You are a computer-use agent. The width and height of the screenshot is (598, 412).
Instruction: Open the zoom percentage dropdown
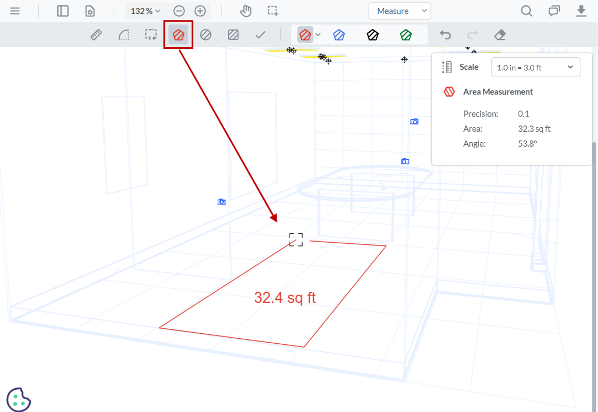coord(145,10)
